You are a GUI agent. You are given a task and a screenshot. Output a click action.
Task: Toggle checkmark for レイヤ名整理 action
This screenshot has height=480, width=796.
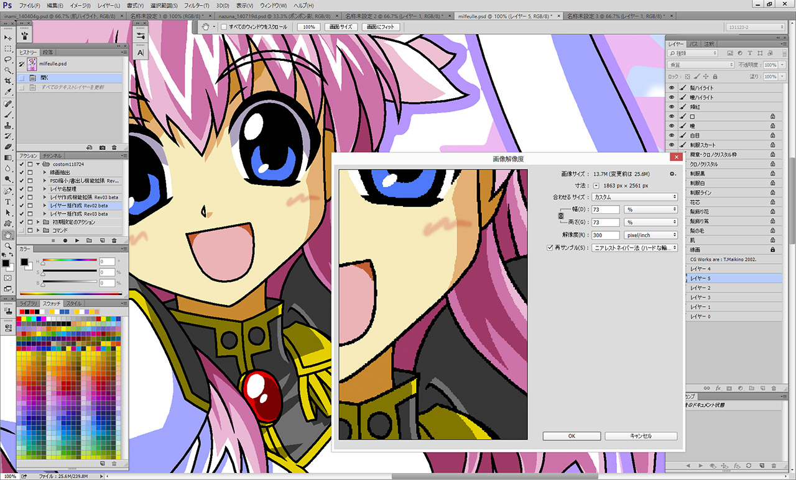[22, 189]
